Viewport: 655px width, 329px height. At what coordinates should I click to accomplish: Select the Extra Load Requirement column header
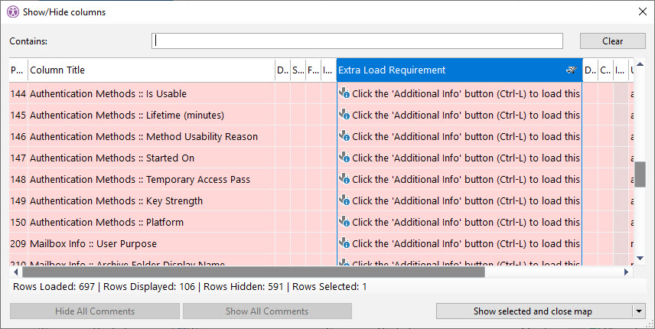tap(451, 70)
